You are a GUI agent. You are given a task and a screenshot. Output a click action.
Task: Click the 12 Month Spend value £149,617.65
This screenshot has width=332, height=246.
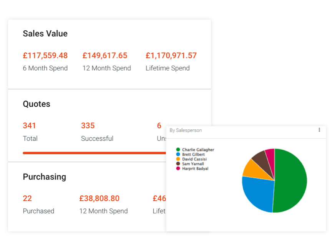pyautogui.click(x=105, y=56)
